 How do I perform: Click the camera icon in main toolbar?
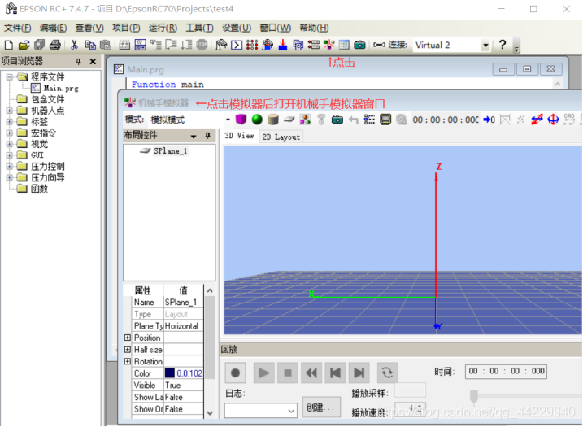point(359,45)
